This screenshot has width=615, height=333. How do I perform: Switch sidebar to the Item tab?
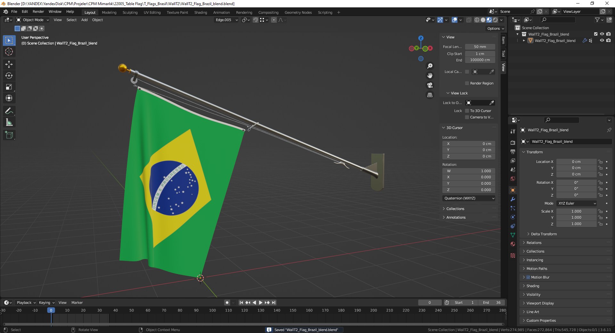pos(503,40)
